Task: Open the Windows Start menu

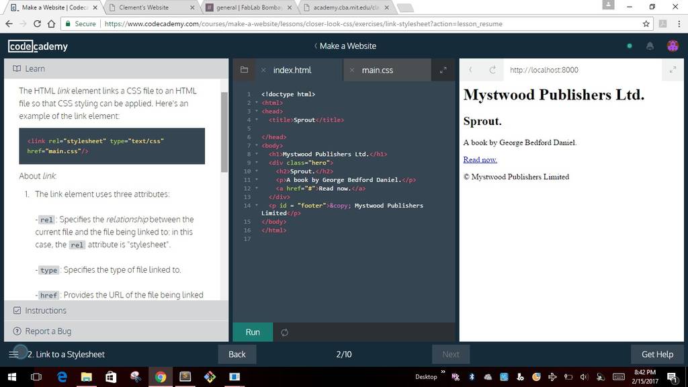Action: [12, 376]
